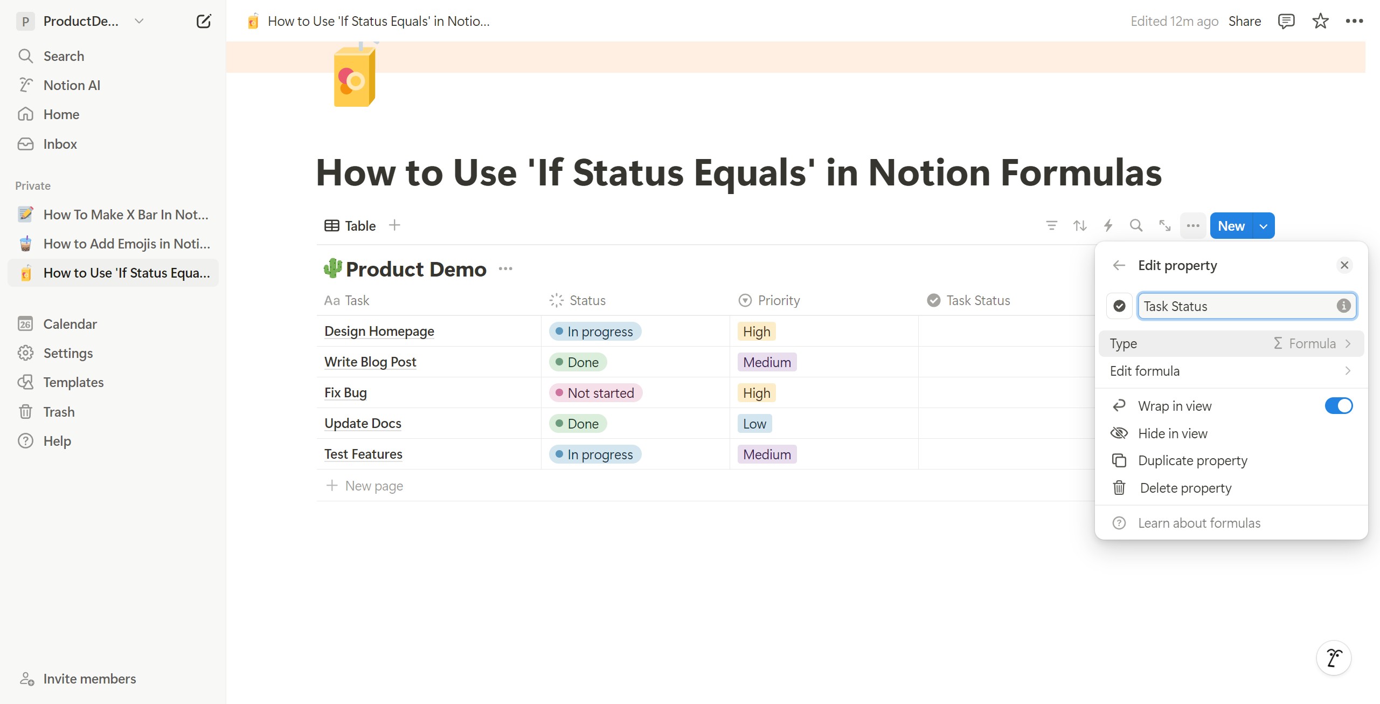Change the property icon checkmark button

[1119, 306]
